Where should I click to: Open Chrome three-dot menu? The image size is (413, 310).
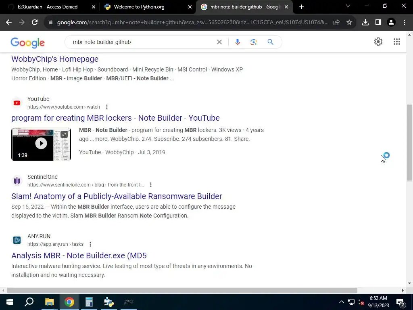point(404,23)
